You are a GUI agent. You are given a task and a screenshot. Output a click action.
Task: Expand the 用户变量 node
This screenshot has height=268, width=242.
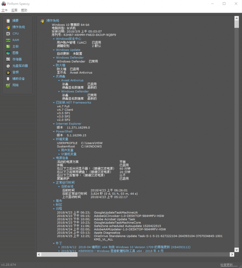(59, 150)
